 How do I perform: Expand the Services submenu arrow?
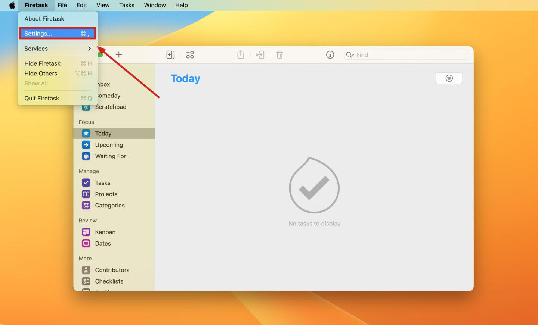89,49
